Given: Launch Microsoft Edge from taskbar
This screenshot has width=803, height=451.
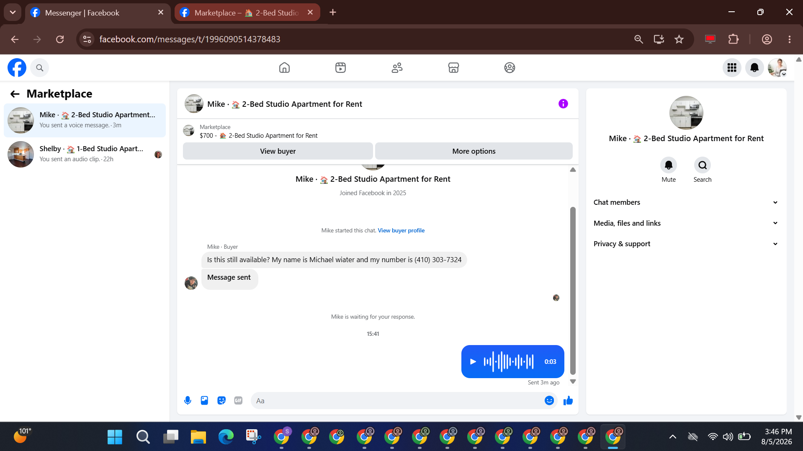Looking at the screenshot, I should (226, 437).
